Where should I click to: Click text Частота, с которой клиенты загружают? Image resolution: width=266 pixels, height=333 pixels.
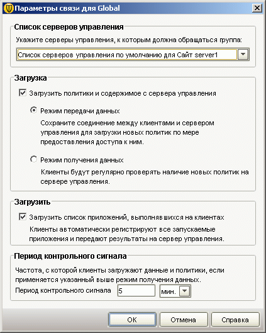[120, 275]
